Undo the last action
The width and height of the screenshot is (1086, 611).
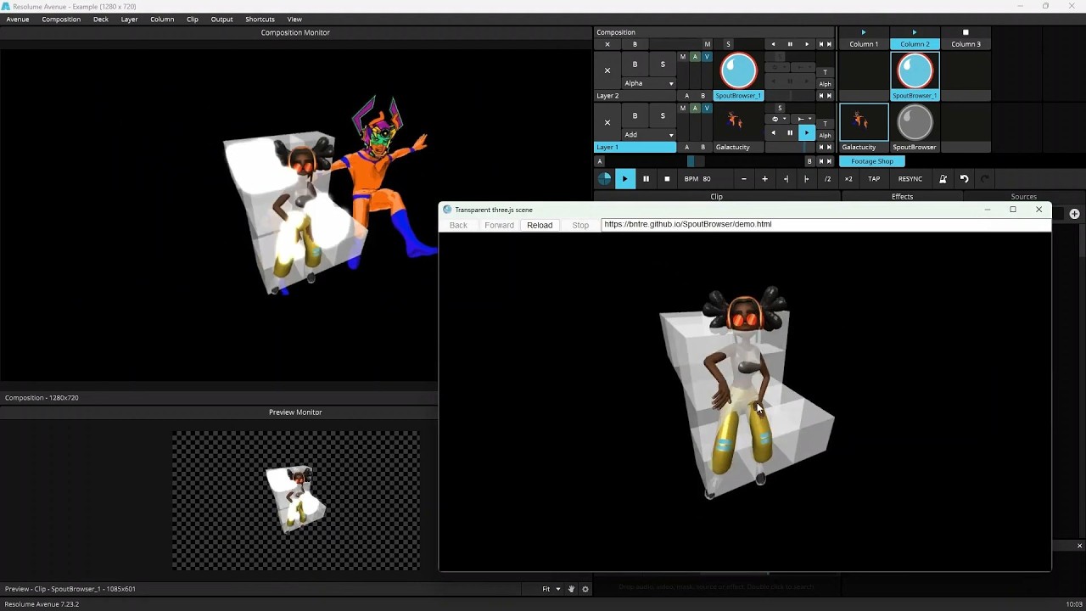pyautogui.click(x=966, y=178)
